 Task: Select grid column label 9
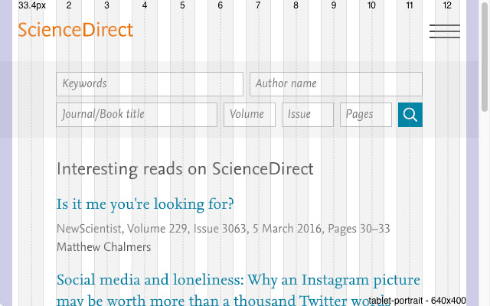pos(334,5)
